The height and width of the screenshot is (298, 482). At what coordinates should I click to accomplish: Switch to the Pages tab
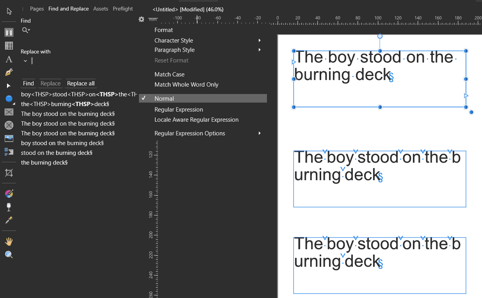coord(37,9)
